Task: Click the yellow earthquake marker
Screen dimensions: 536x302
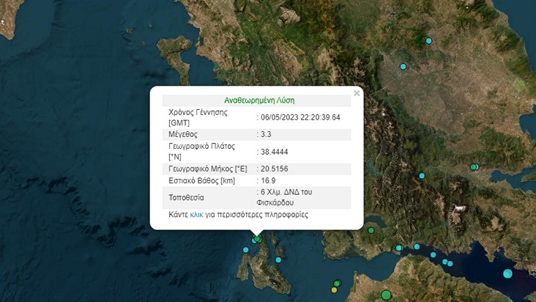Action: [334, 290]
